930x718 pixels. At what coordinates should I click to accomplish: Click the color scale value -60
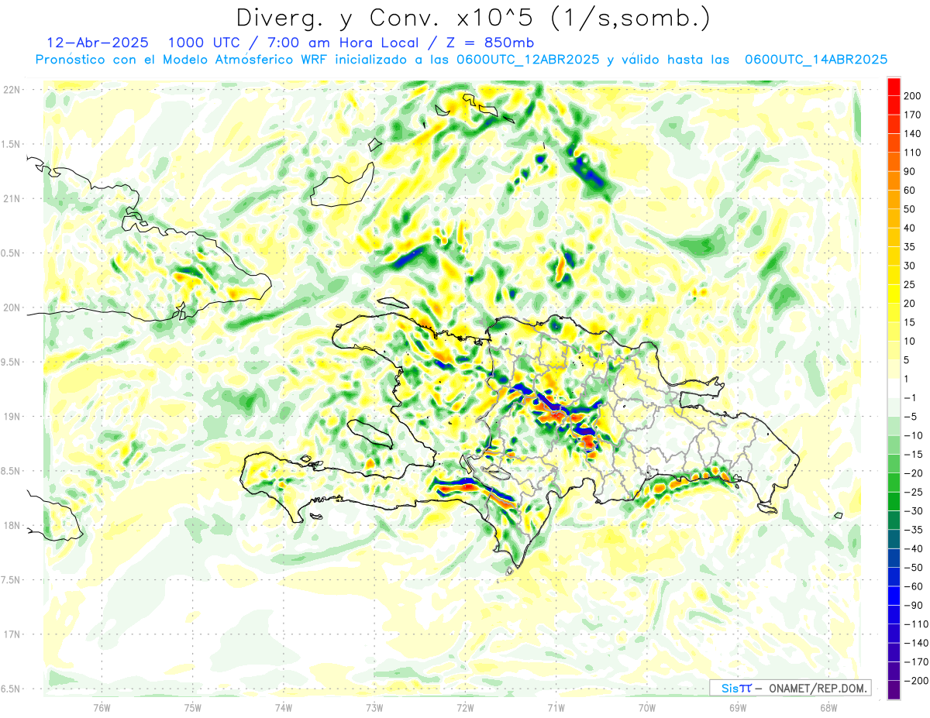point(913,586)
